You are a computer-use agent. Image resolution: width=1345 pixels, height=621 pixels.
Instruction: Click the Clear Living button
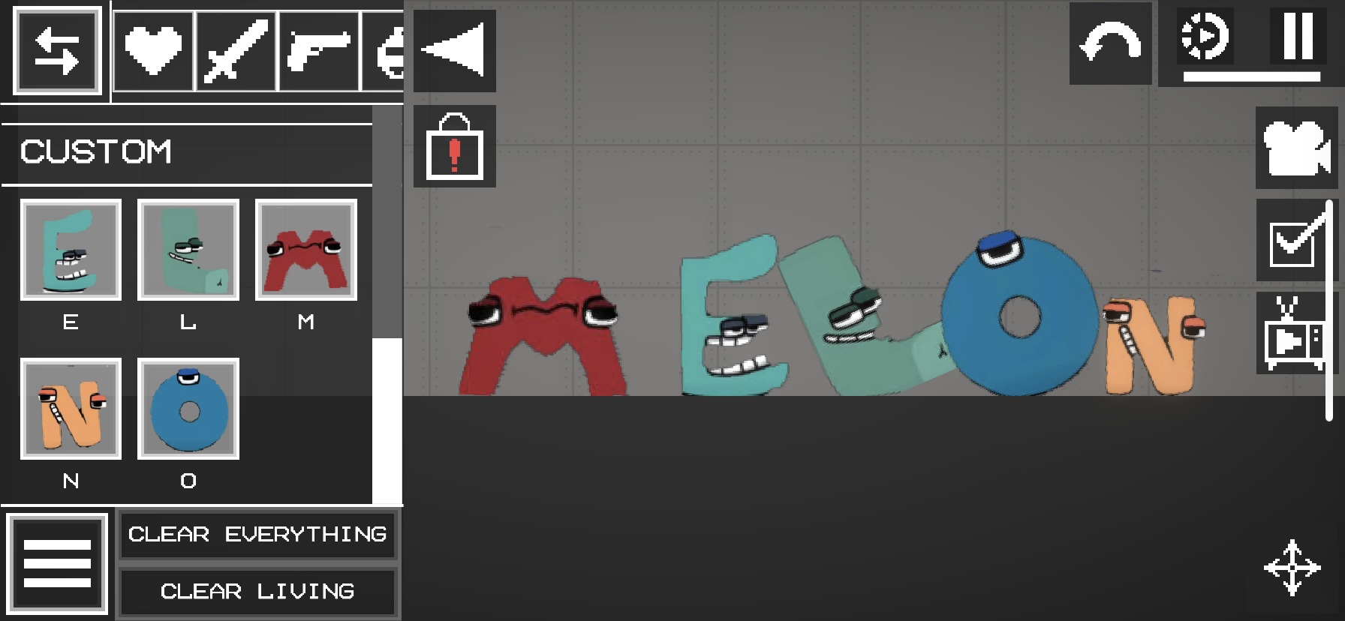(x=257, y=591)
